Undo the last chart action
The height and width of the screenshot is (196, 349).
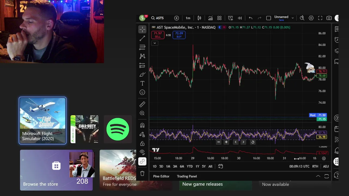[251, 18]
